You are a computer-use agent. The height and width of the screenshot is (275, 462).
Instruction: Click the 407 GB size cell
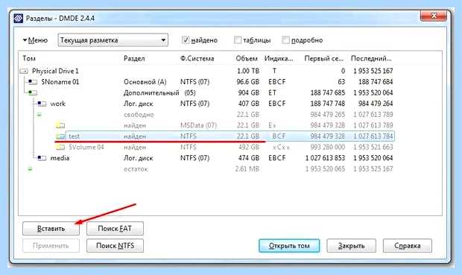click(x=249, y=104)
